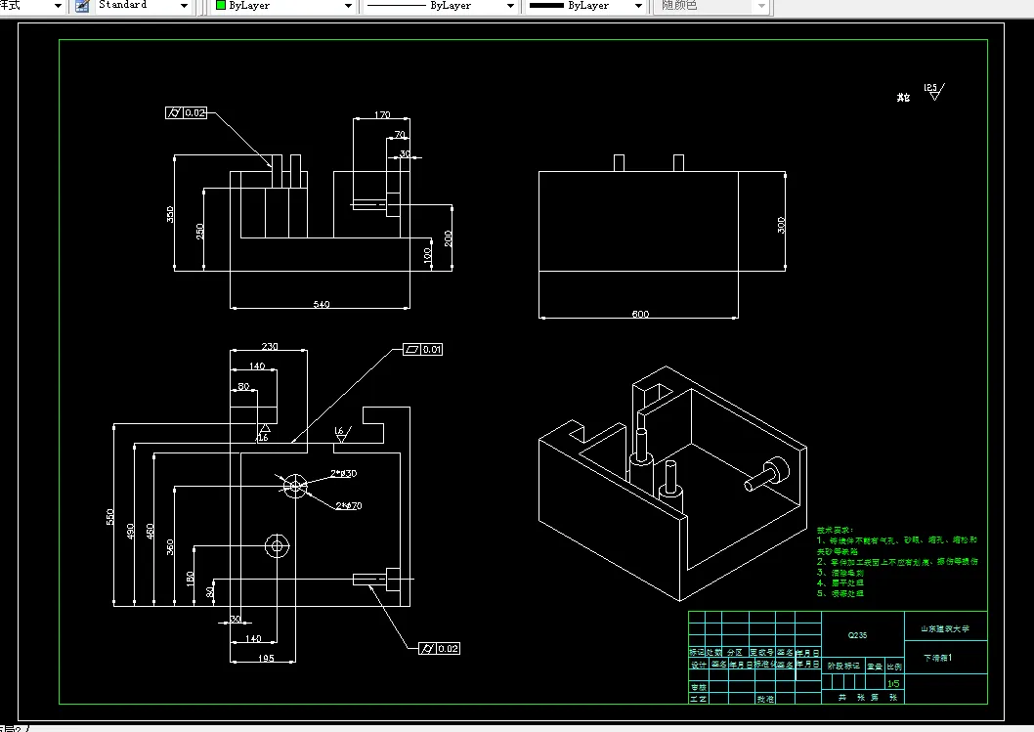Viewport: 1034px width, 732px height.
Task: Select the 分区 title block cell
Action: 735,652
